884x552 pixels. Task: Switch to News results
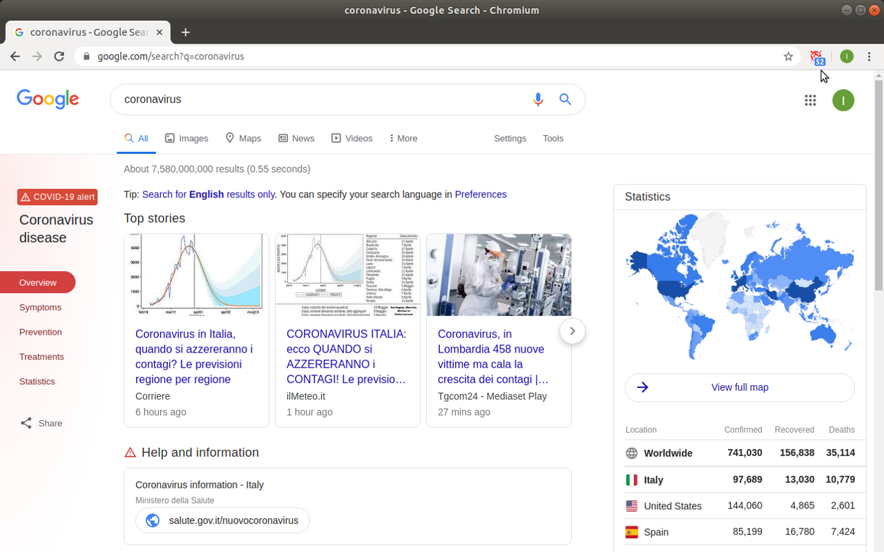coord(296,138)
